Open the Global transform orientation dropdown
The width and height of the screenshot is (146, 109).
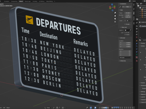pyautogui.click(x=48, y=108)
